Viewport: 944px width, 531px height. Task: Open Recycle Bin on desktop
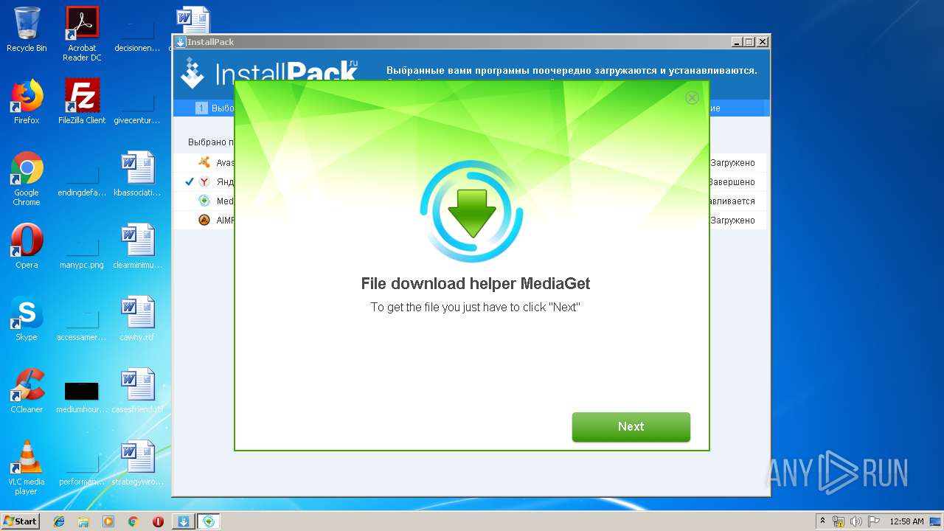tap(27, 29)
